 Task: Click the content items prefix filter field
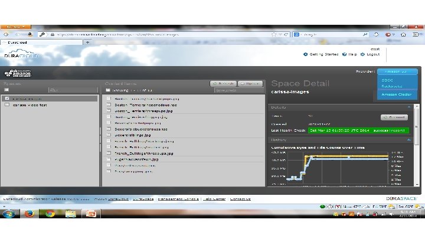pyautogui.click(x=239, y=90)
